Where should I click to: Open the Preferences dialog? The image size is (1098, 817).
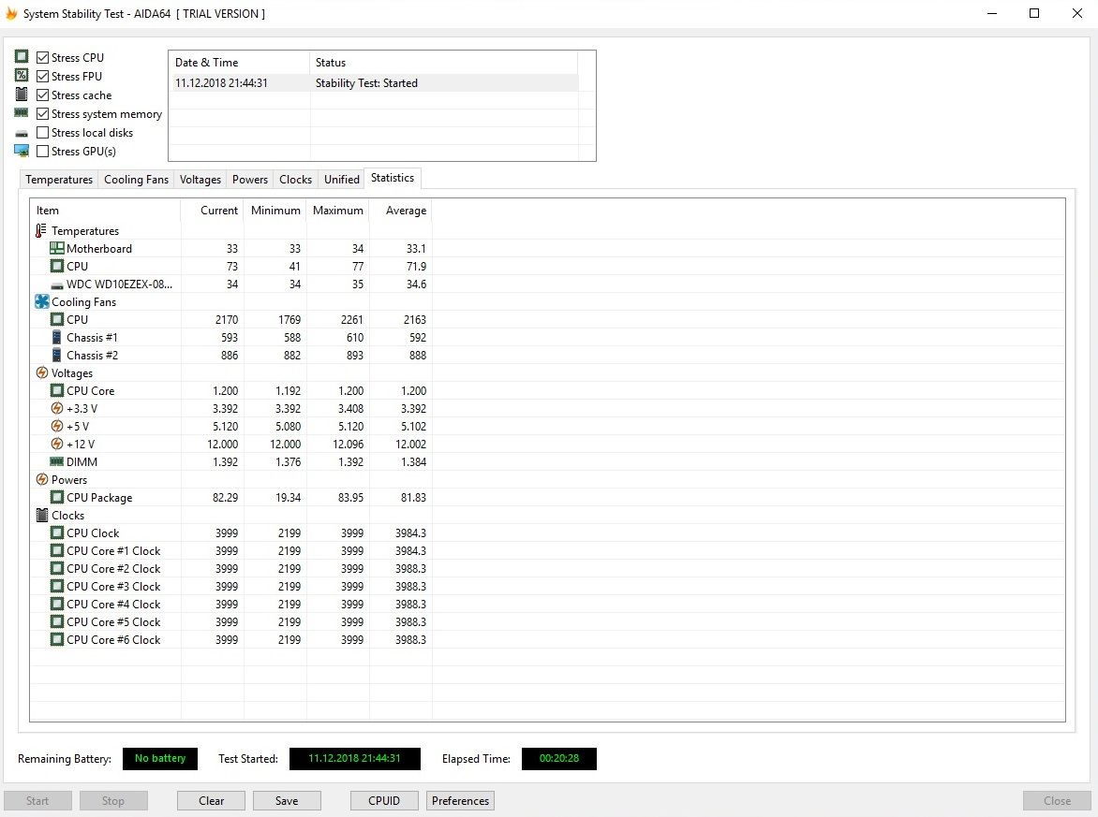pos(460,800)
